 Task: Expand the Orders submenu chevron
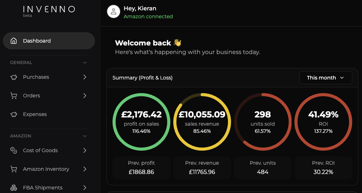(85, 96)
